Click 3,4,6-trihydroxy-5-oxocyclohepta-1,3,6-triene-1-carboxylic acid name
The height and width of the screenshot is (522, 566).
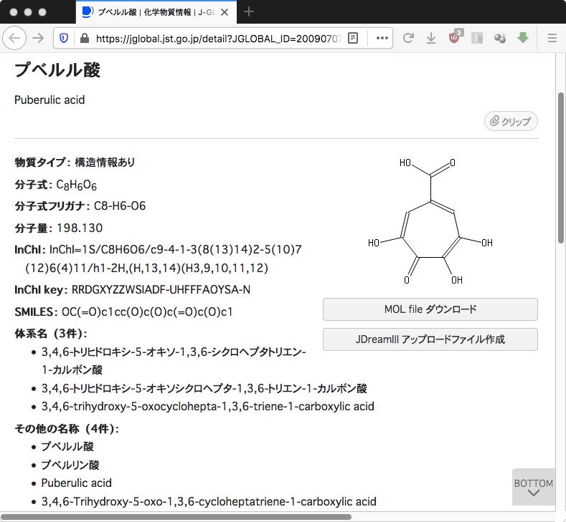click(207, 407)
